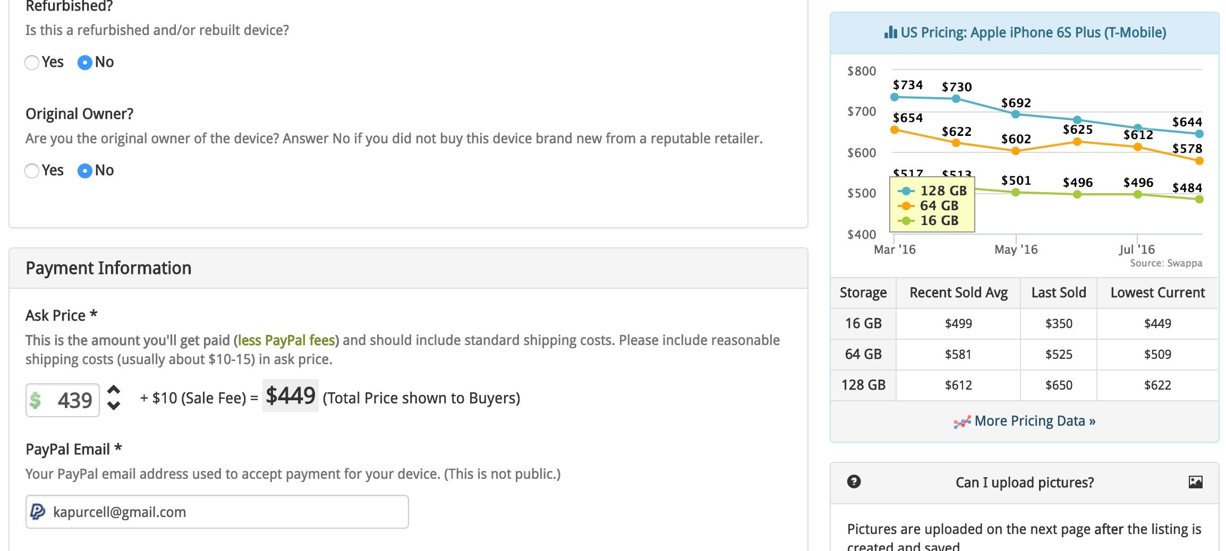Viewport: 1226px width, 551px height.
Task: Select Yes for the Original Owner question
Action: coord(32,171)
